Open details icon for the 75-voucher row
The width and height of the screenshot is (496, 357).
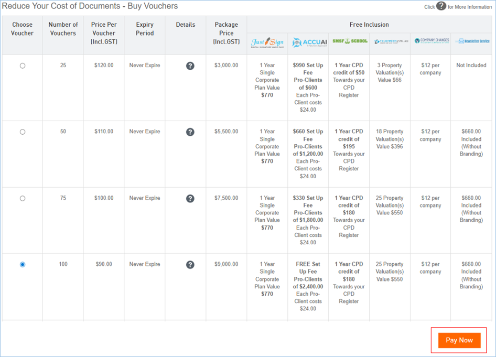[x=190, y=199]
